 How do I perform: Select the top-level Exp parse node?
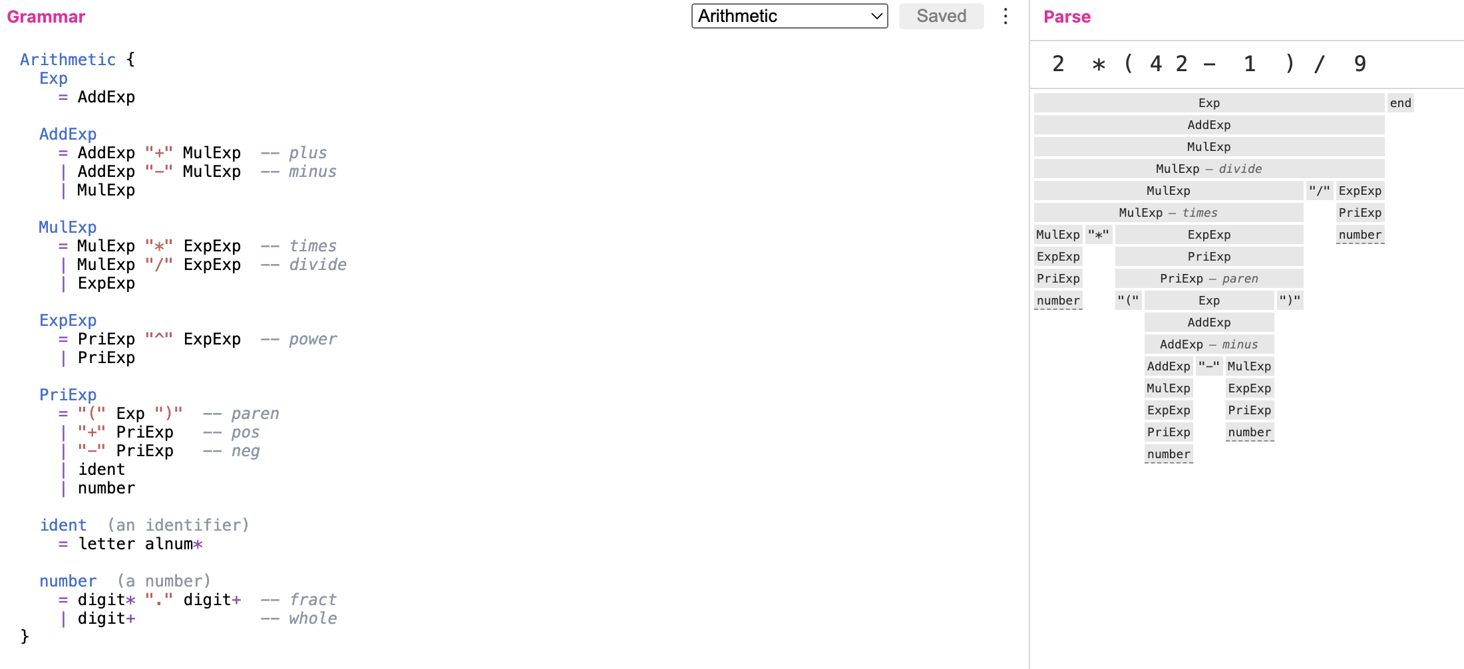point(1208,103)
